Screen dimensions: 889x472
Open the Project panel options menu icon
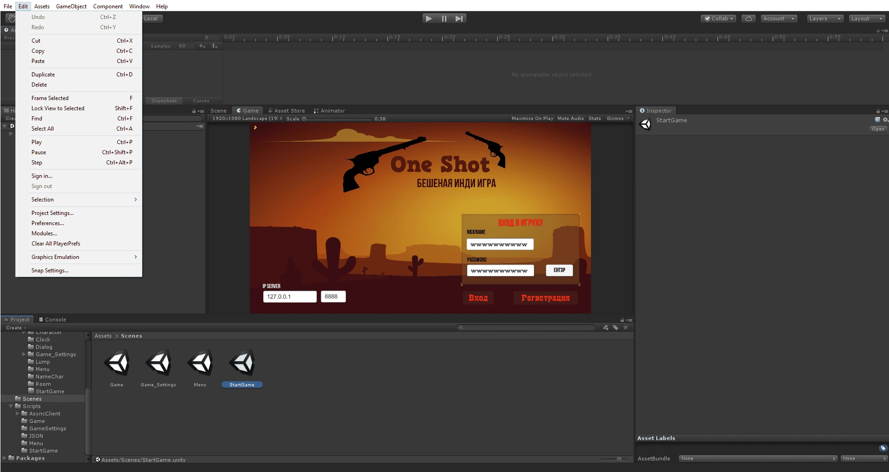(x=629, y=320)
